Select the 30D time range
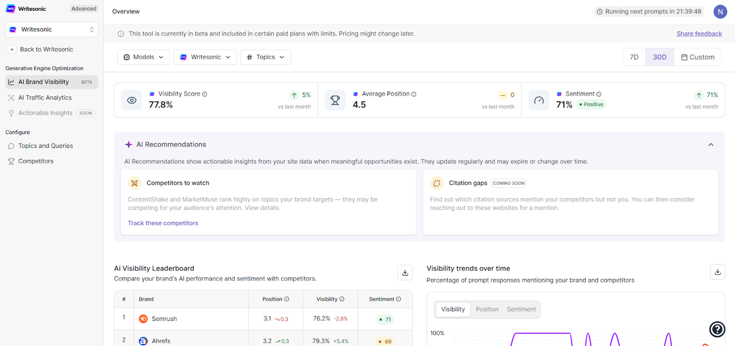The image size is (735, 346). point(660,57)
